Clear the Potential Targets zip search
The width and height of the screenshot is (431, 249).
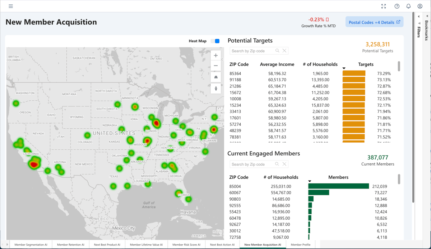284,51
